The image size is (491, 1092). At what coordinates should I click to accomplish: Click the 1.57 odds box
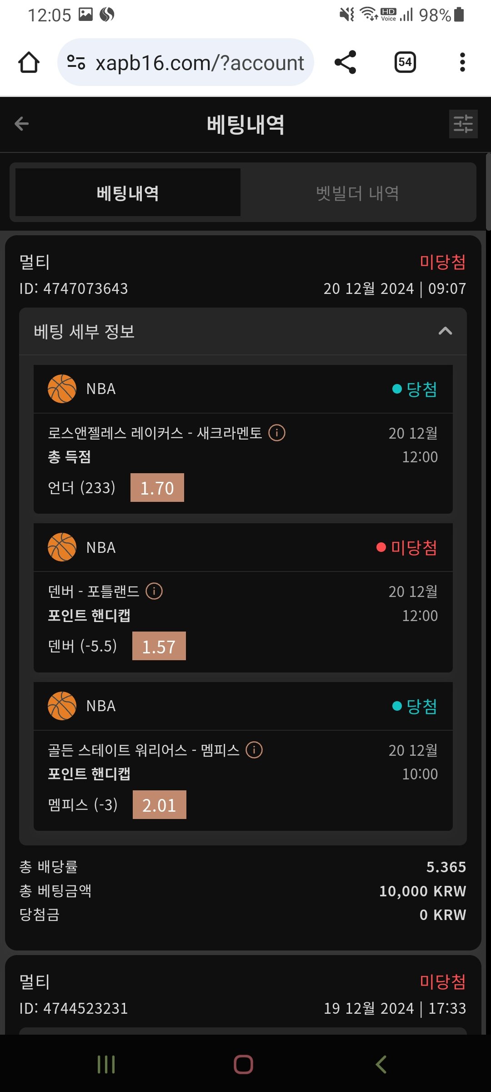159,646
